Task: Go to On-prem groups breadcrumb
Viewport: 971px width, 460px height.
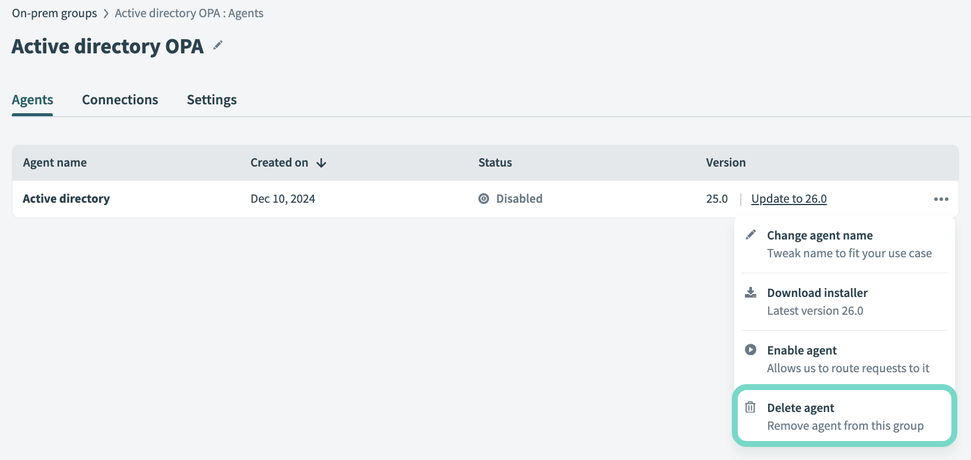Action: click(55, 13)
